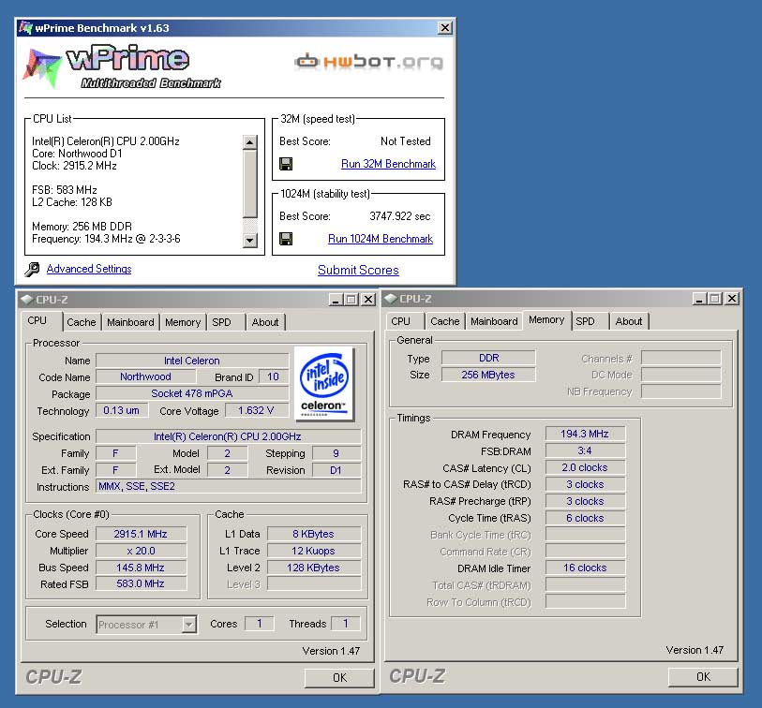Click the Submit Scores link
This screenshot has height=708, width=762.
coord(358,270)
